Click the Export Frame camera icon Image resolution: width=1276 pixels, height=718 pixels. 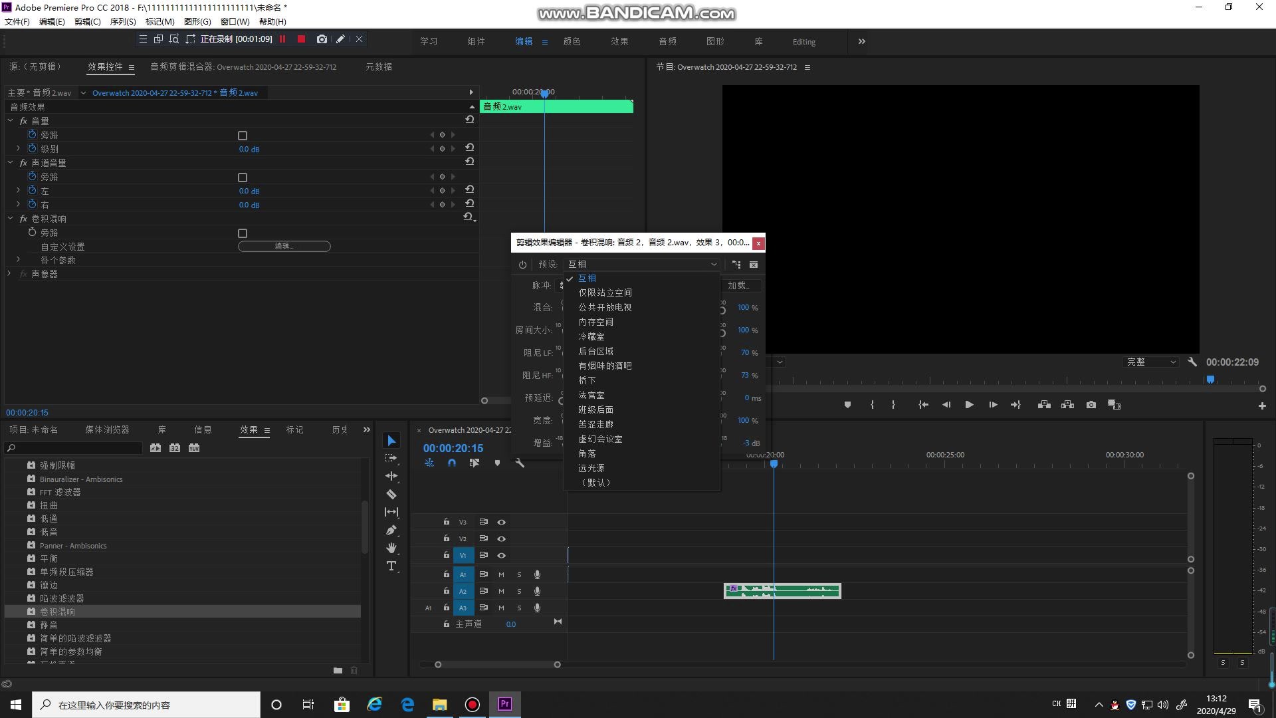pos(1091,405)
